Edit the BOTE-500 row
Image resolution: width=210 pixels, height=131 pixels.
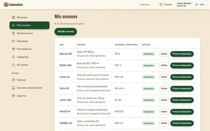click(x=164, y=65)
